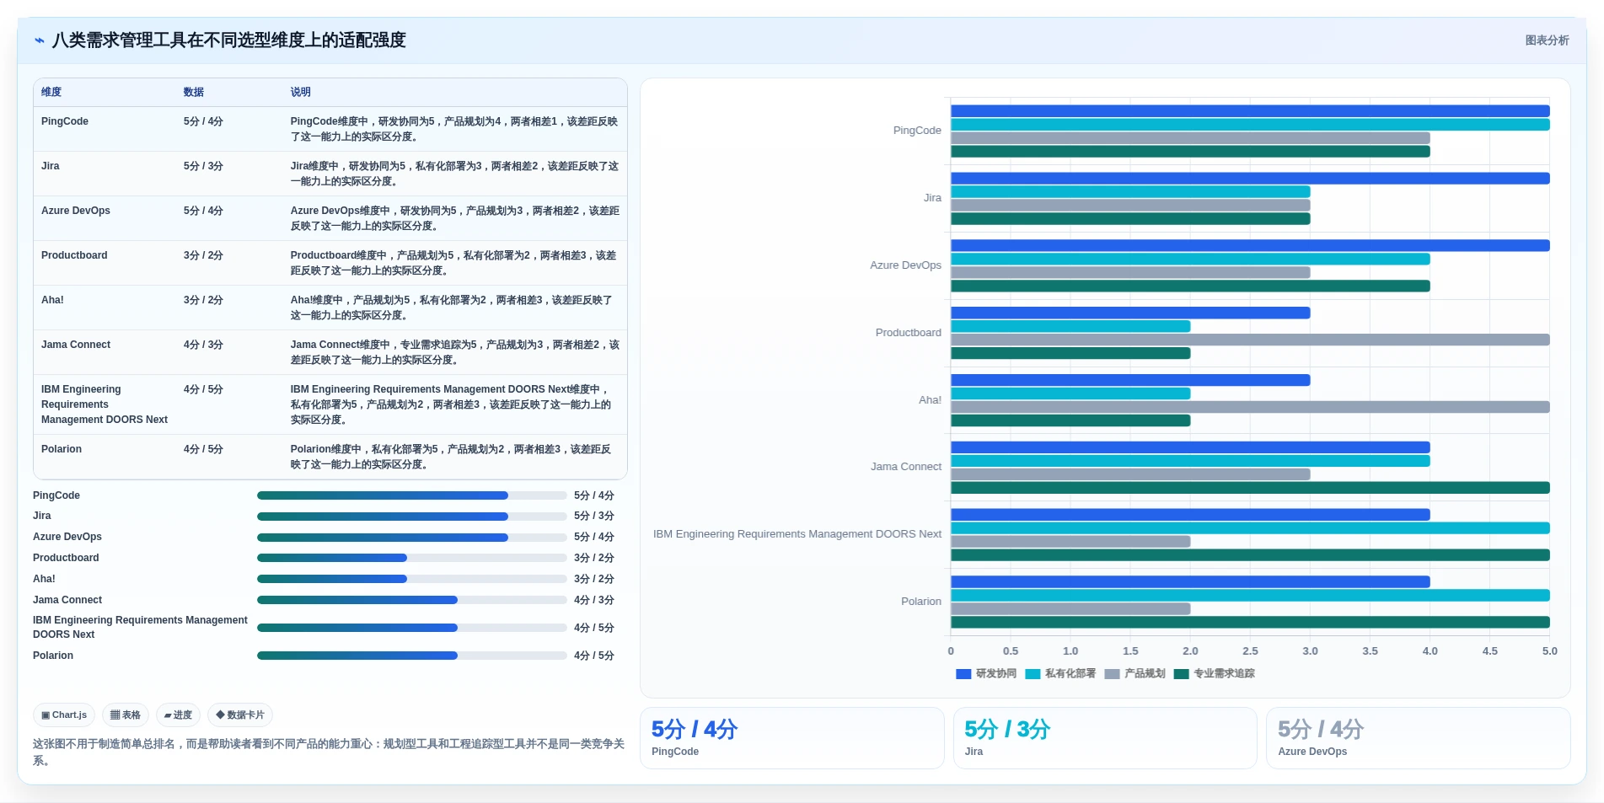The width and height of the screenshot is (1604, 803).
Task: Select the 表格 tag chip
Action: (x=126, y=715)
